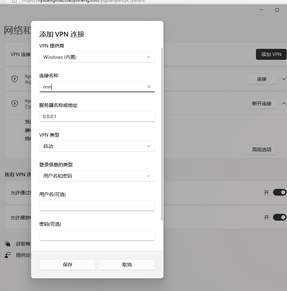Image resolution: width=287 pixels, height=291 pixels.
Task: Click the browser address bar URL
Action: [83, 1]
